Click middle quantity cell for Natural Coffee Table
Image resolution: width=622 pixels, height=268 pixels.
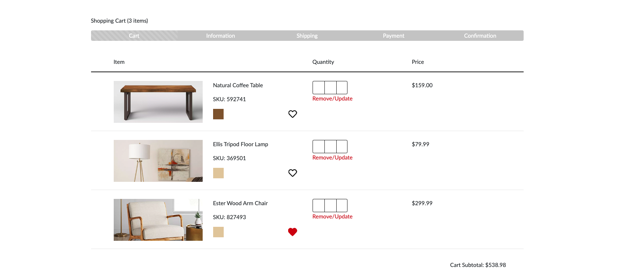click(330, 88)
